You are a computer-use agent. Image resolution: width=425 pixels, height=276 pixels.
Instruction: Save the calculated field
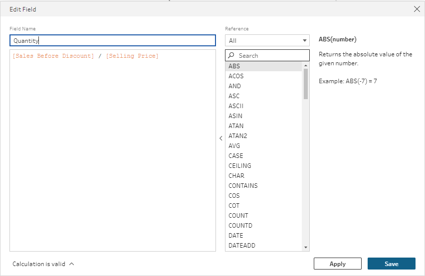pyautogui.click(x=391, y=264)
